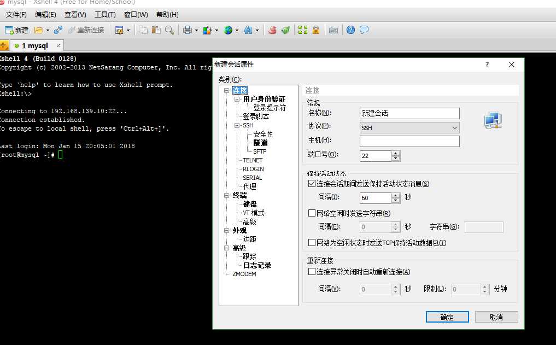Select 隧道 in the category tree
Image resolution: width=556 pixels, height=345 pixels.
click(x=260, y=143)
